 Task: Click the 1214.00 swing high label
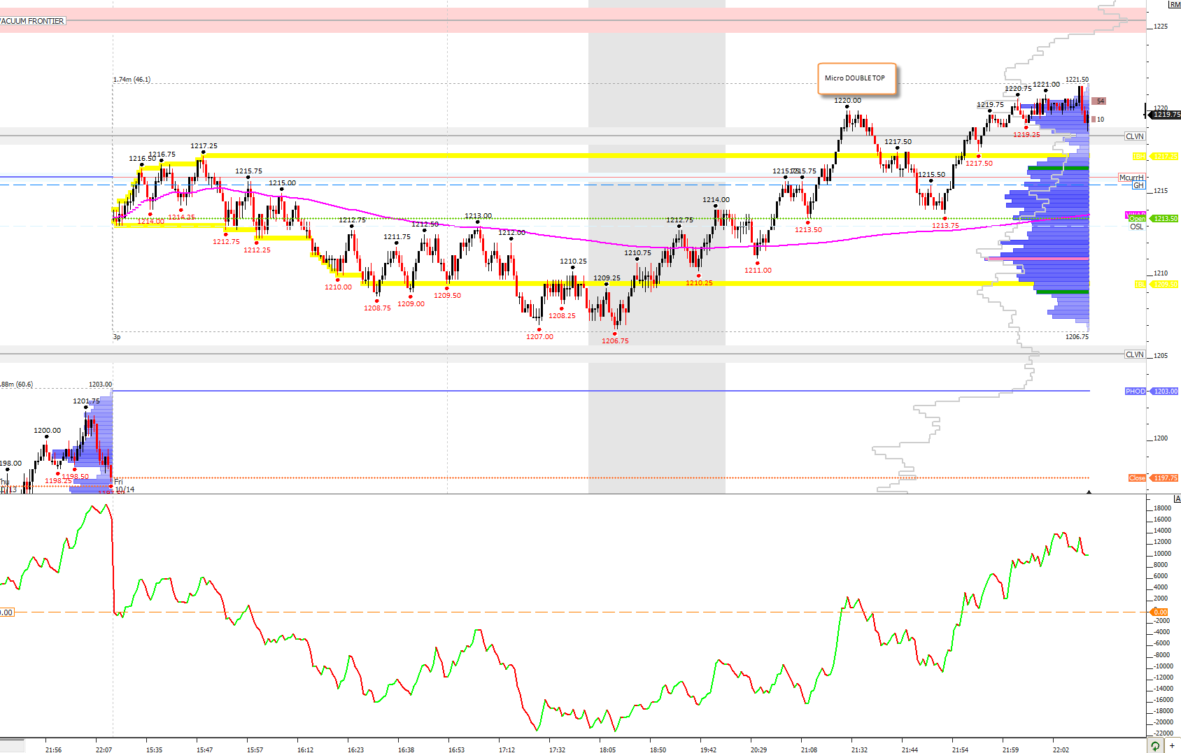pos(716,200)
